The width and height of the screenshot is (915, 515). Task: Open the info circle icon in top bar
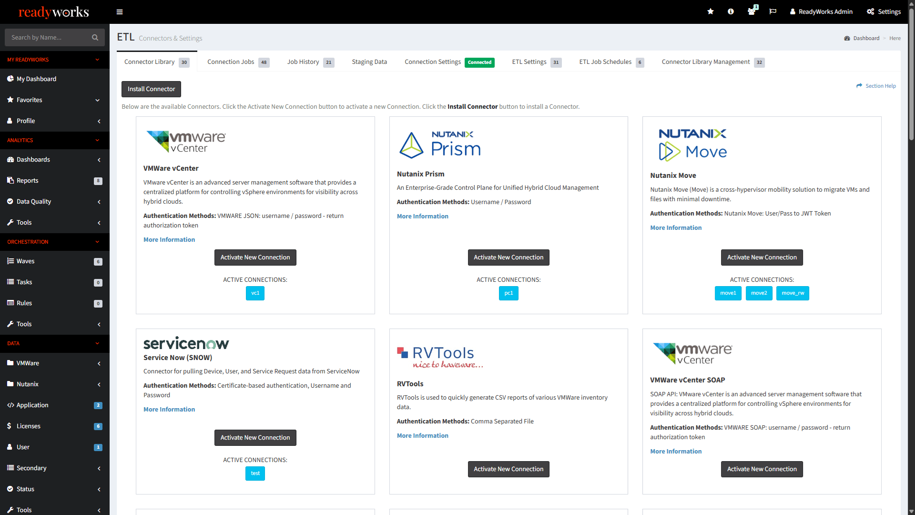tap(731, 11)
